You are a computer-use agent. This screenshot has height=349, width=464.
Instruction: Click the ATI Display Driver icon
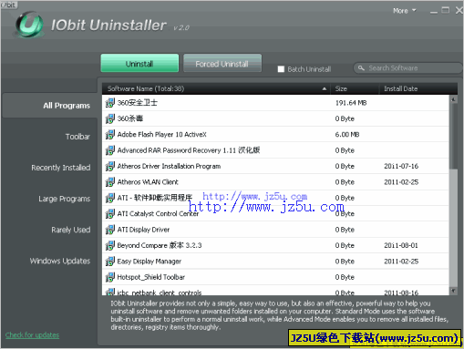pos(110,230)
